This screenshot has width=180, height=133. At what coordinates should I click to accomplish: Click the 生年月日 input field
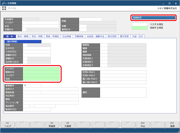[37, 48]
